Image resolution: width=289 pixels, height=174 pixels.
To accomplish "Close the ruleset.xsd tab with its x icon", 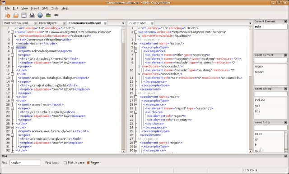I will click(x=152, y=23).
